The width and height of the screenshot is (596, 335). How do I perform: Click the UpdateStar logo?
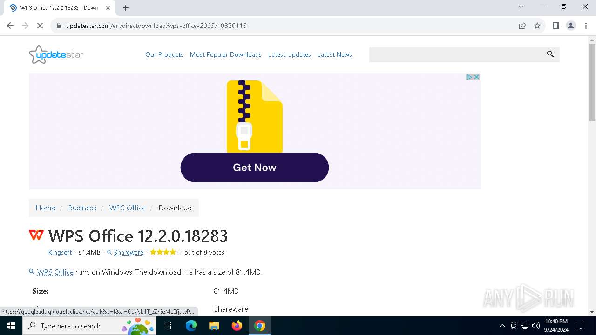click(x=56, y=54)
